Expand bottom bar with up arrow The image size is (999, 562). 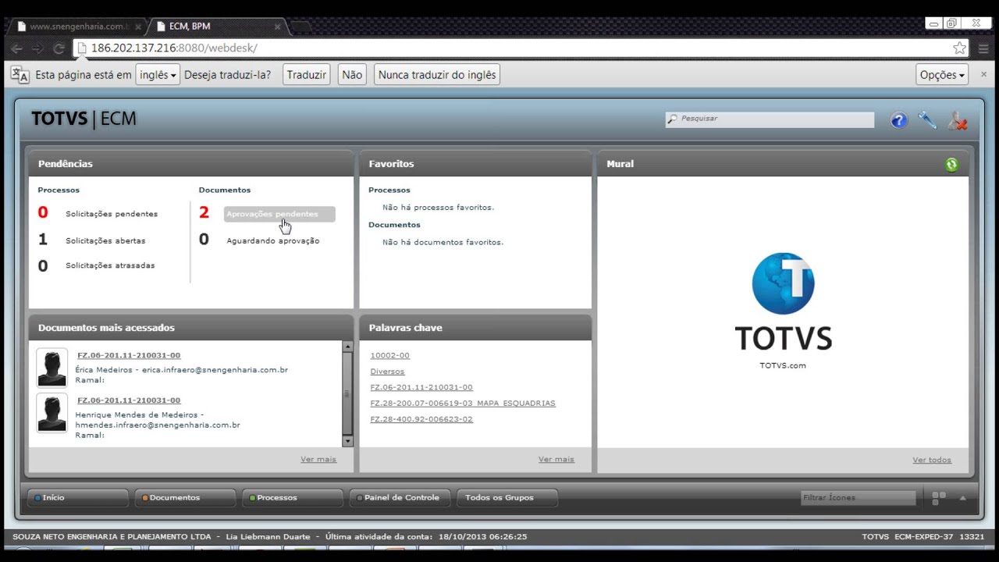(x=963, y=497)
